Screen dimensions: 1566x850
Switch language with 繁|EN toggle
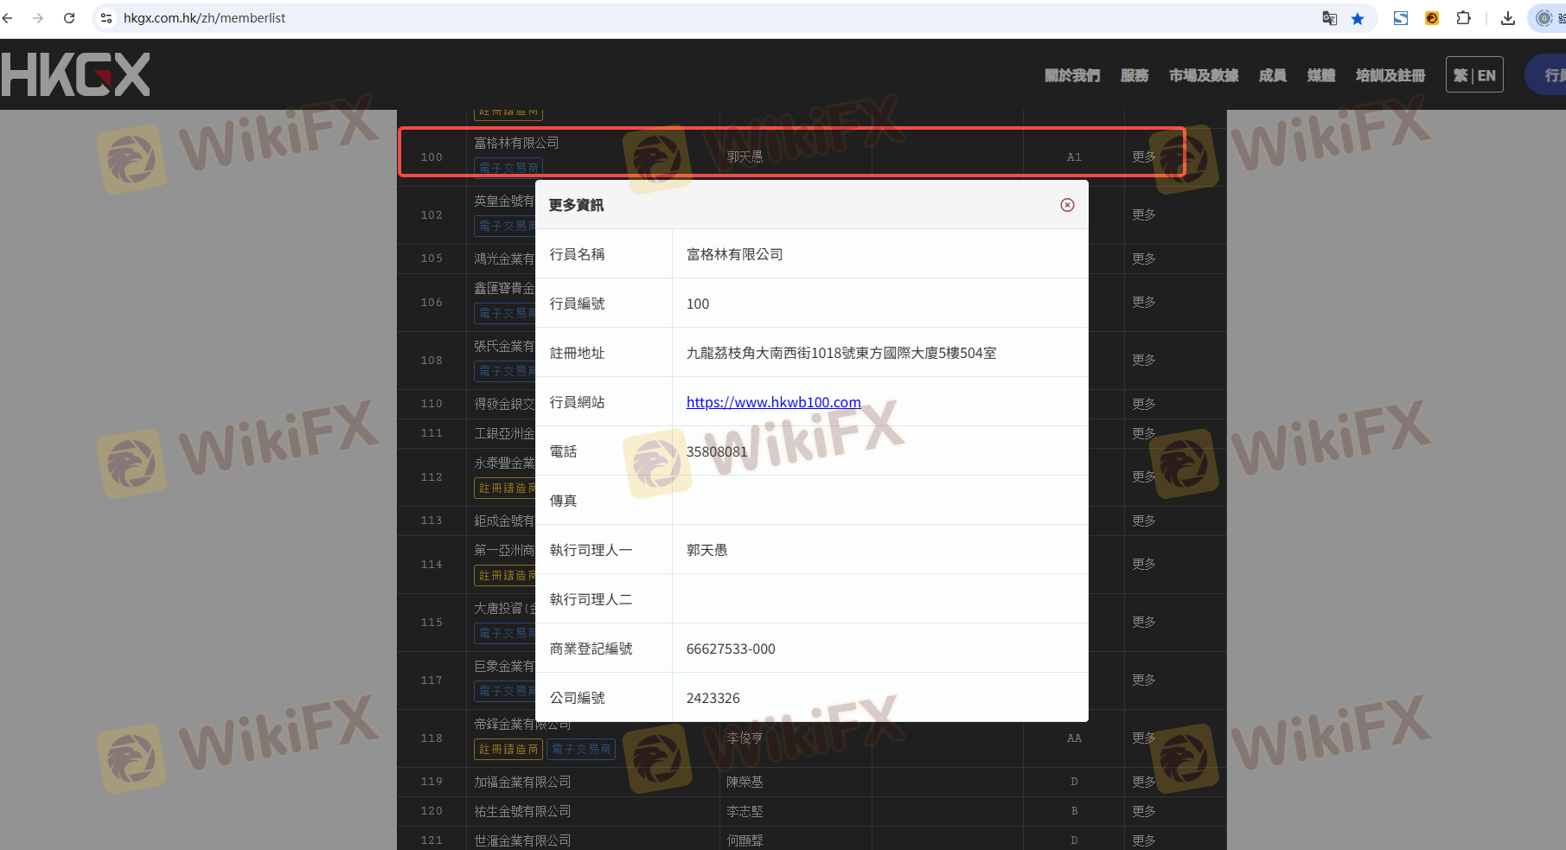click(1474, 75)
